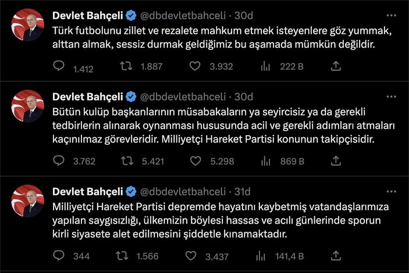Open Devlet Bahçeli name link in second tweet
409x273 pixels.
click(87, 97)
